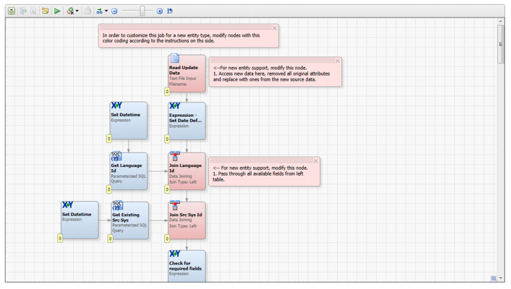Click the first toolbar icon with lines
The image size is (511, 289).
[11, 11]
